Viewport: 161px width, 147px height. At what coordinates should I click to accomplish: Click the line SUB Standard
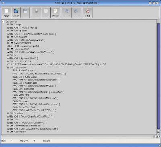coord(21,101)
